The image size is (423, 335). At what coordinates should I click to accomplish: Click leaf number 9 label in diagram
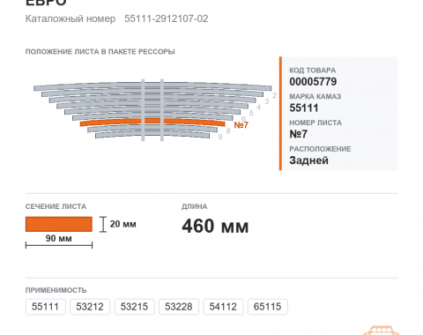click(x=220, y=137)
